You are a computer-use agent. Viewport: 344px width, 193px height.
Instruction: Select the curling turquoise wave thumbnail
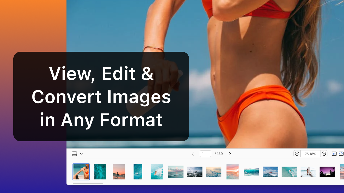click(x=251, y=172)
